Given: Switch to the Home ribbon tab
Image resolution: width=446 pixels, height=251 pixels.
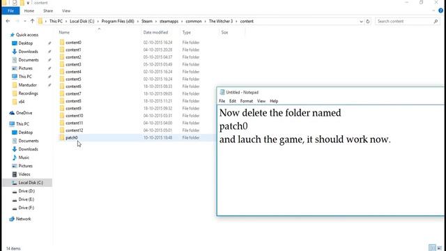Looking at the screenshot, I should 29,11.
